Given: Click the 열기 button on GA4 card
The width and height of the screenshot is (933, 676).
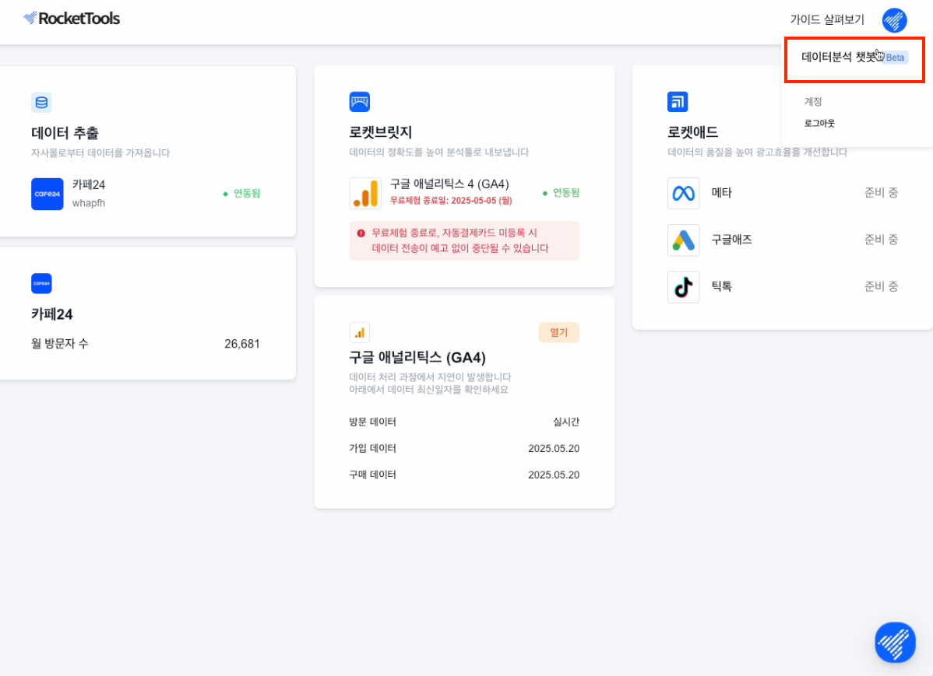Looking at the screenshot, I should pos(558,332).
